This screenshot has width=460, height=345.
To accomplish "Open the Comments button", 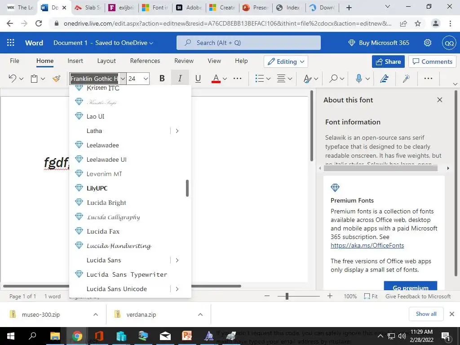I will pos(433,62).
